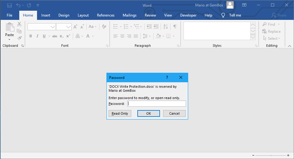294x159 pixels.
Task: Click the Tell me lightbulb icon
Action: (223, 15)
